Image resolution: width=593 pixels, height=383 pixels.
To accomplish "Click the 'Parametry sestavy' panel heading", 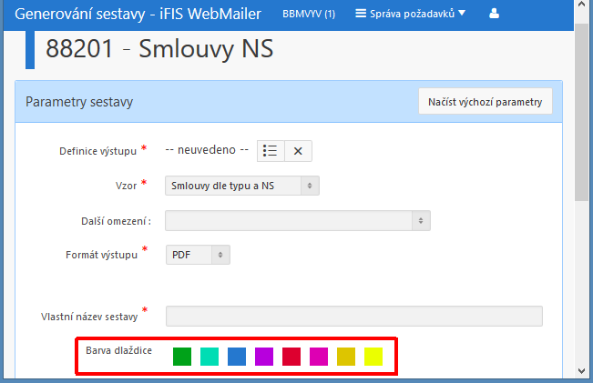I will (79, 102).
